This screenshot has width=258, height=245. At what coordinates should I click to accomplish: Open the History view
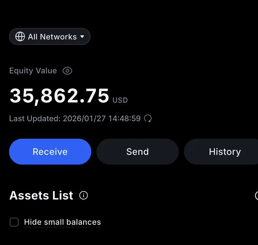point(225,152)
